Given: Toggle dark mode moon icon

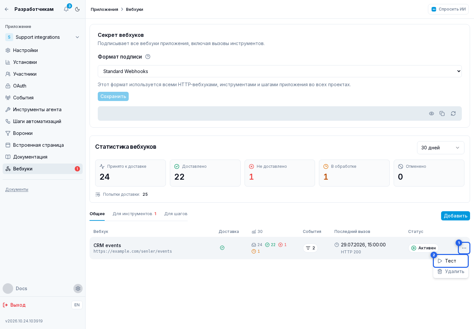Looking at the screenshot, I should (77, 9).
